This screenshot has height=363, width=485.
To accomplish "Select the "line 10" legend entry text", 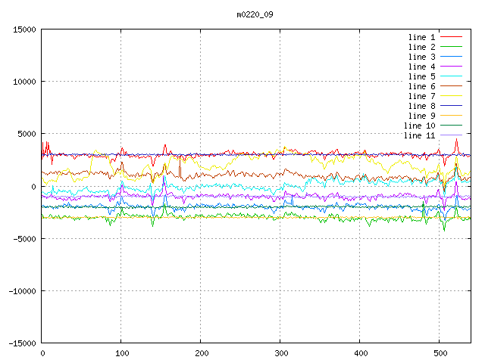I will tap(419, 126).
